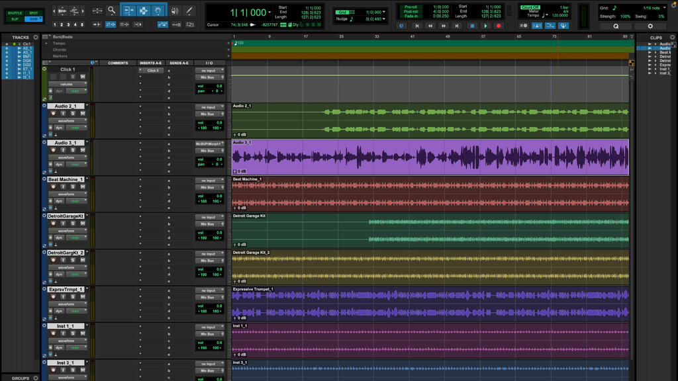The image size is (678, 381).
Task: Select the Grabber hand tool
Action: pyautogui.click(x=158, y=11)
